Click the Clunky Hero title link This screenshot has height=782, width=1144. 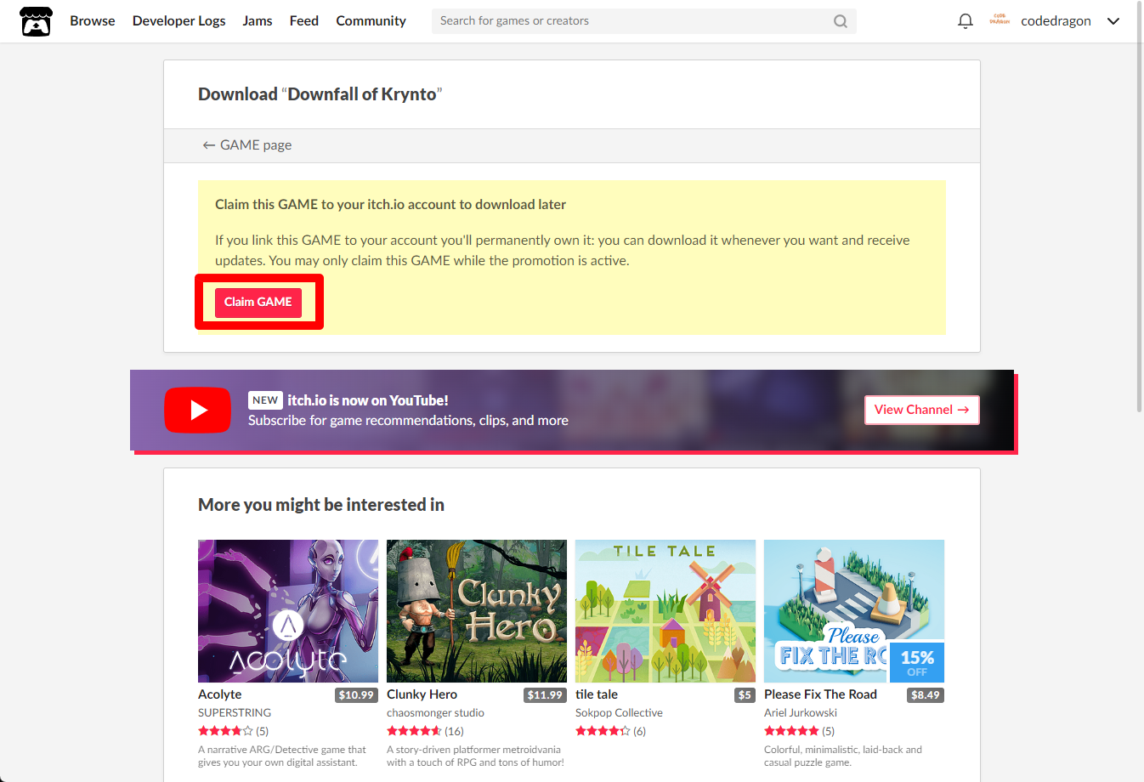pyautogui.click(x=422, y=694)
